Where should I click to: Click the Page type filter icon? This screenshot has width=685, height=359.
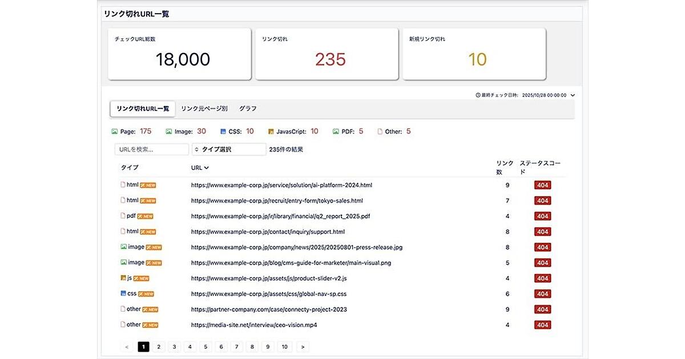coord(115,132)
